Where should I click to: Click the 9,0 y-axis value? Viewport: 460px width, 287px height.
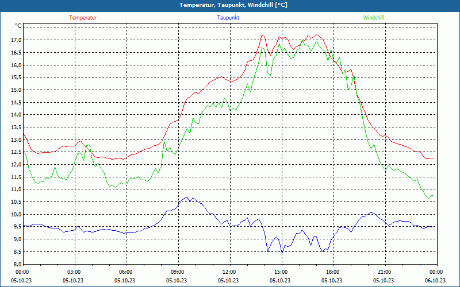coord(18,239)
